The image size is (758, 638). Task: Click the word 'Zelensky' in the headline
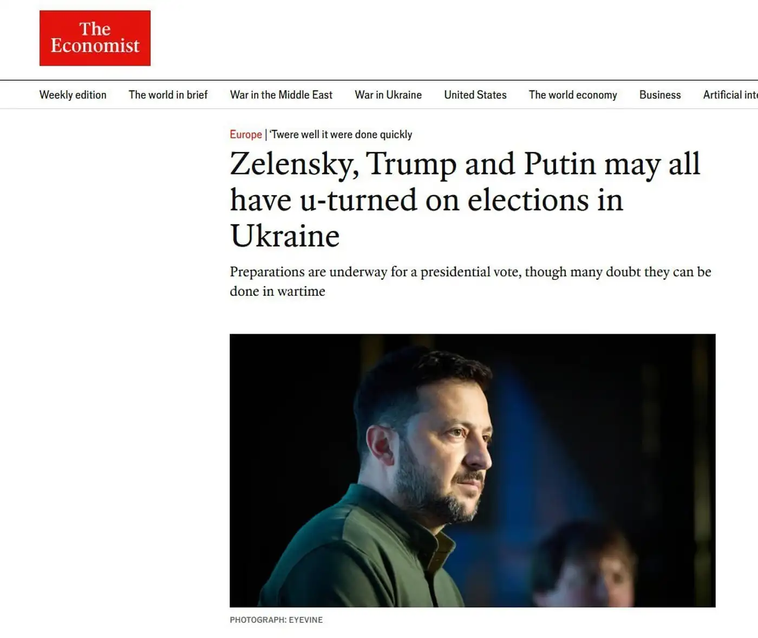[293, 164]
